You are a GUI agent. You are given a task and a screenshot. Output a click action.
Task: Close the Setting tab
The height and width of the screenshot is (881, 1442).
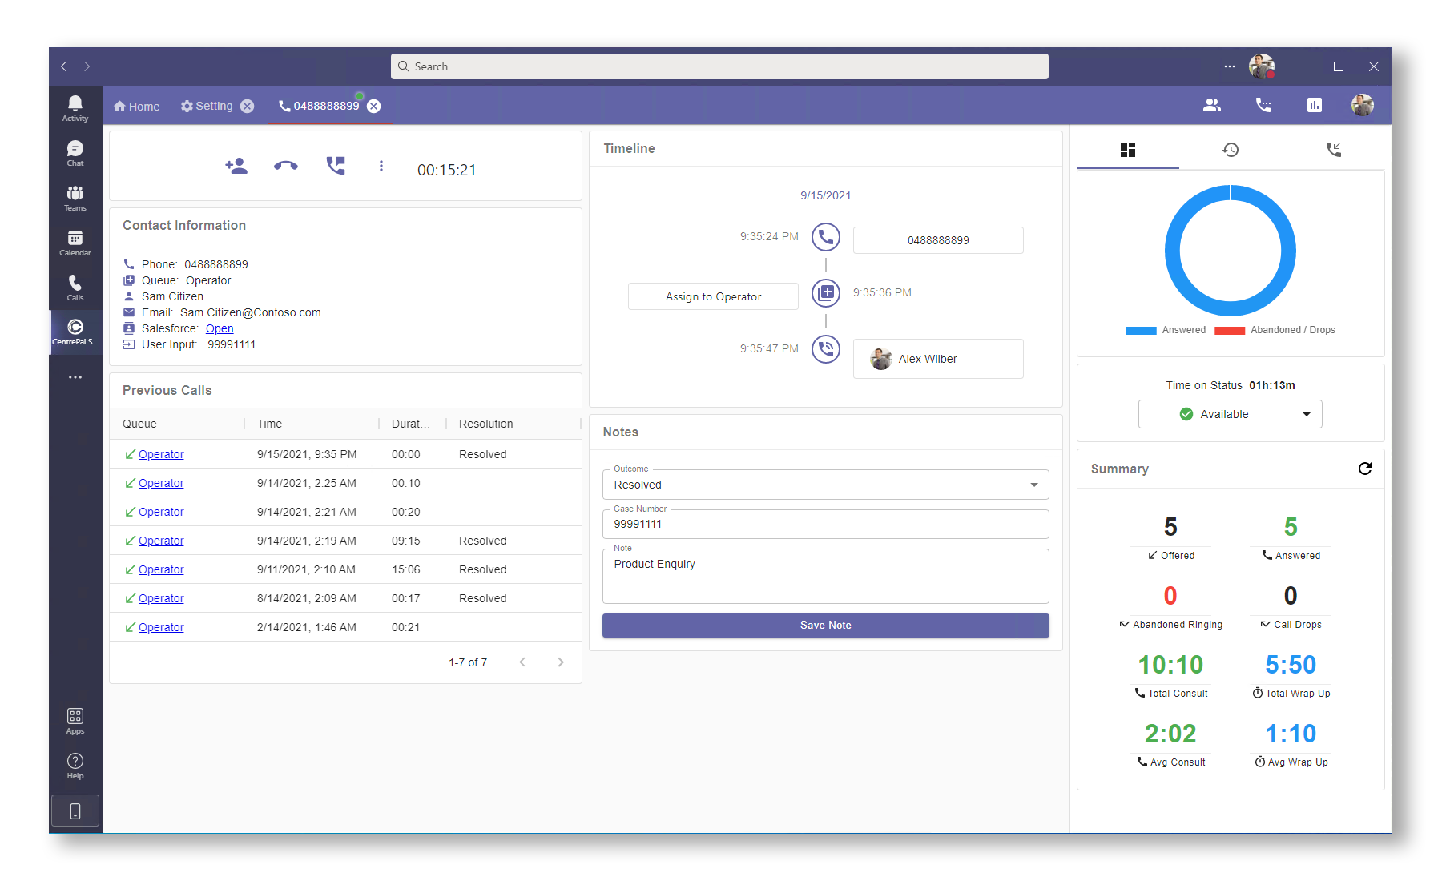(248, 106)
